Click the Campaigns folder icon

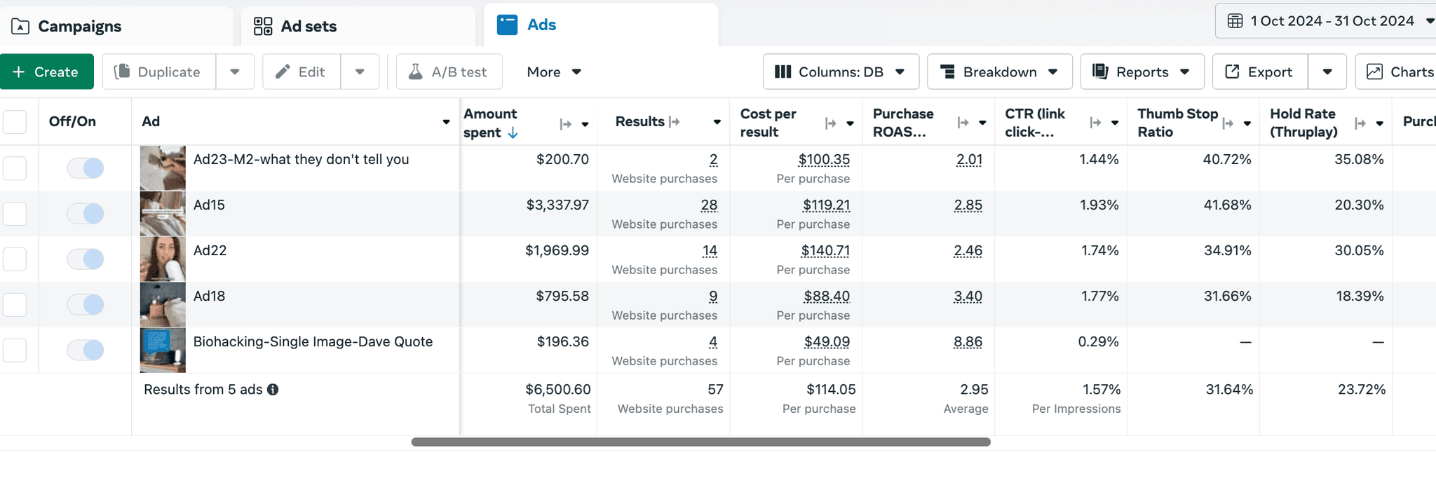(x=20, y=27)
